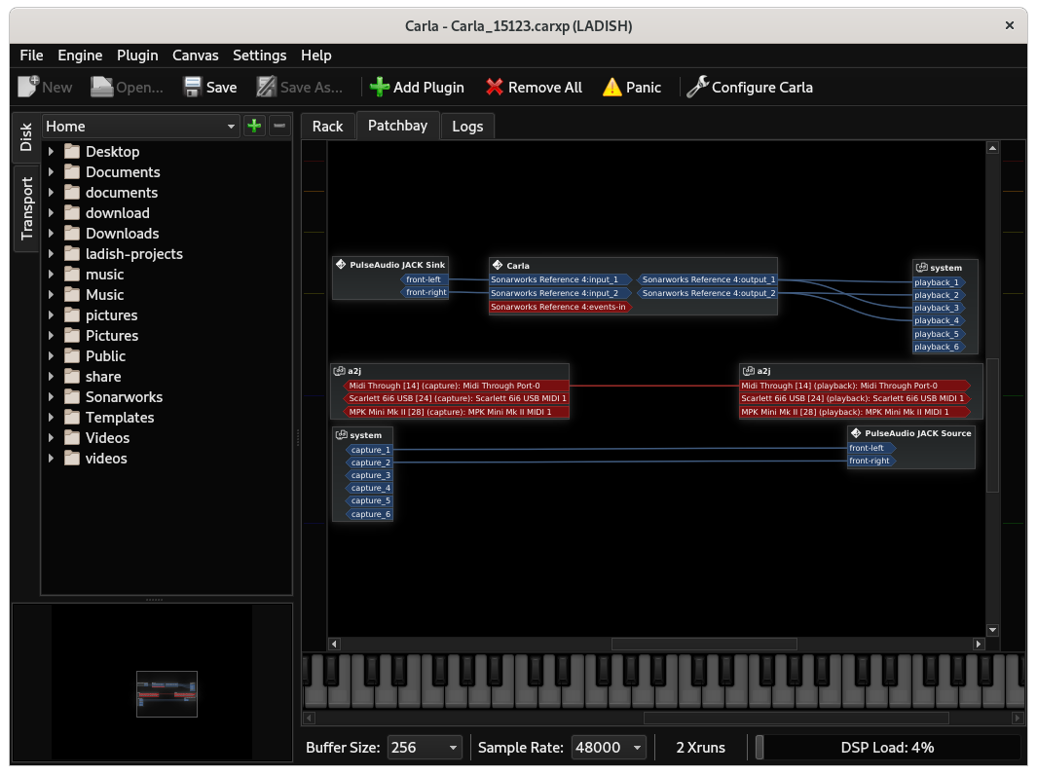1037x775 pixels.
Task: Select the Sonarworks Reference 4:events-in port
Action: click(x=560, y=307)
